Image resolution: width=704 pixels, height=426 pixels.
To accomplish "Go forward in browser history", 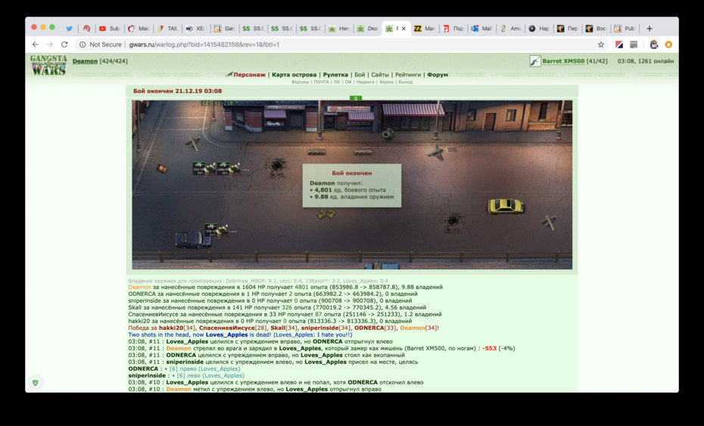I will (50, 45).
